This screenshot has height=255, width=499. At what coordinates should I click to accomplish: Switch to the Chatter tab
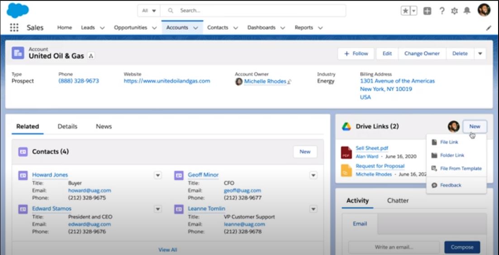[x=398, y=201]
